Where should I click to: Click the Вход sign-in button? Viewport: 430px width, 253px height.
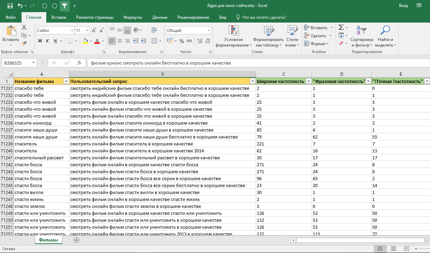[x=403, y=6]
